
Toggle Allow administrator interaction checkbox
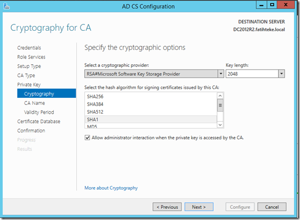pos(87,138)
